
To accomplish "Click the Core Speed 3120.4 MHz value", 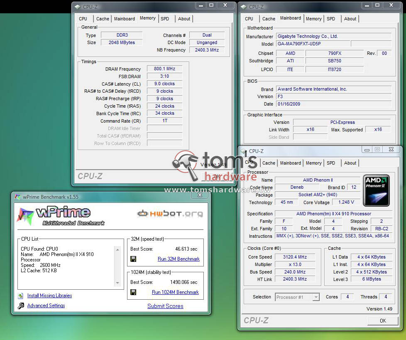I will pyautogui.click(x=295, y=257).
